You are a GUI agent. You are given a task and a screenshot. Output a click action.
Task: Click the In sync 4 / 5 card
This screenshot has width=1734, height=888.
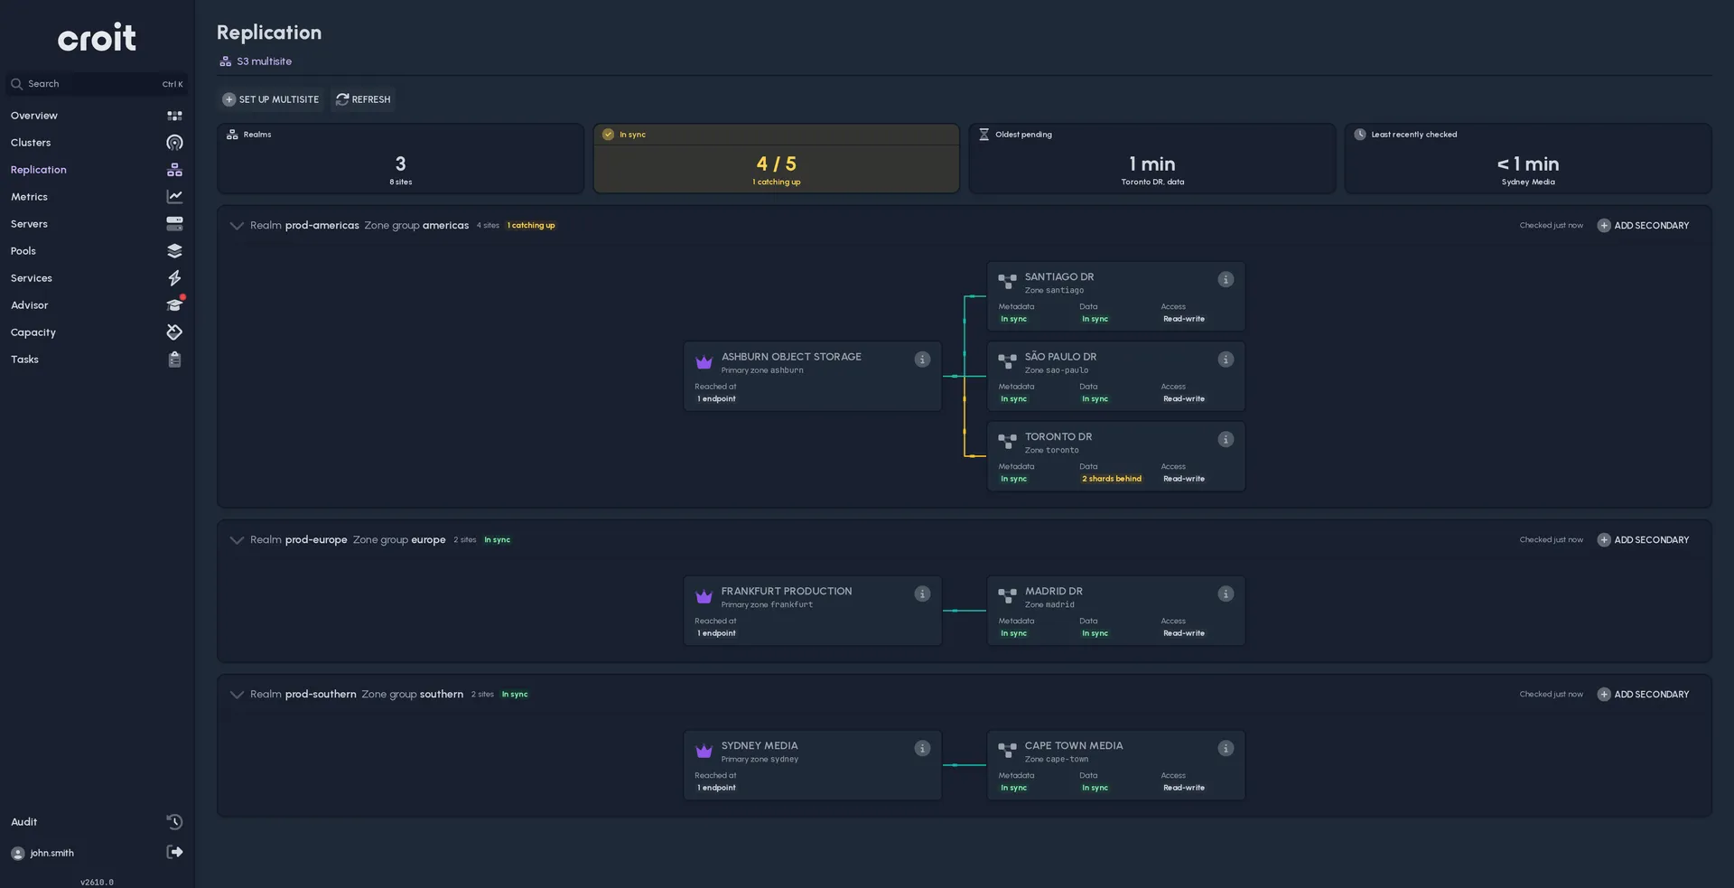(x=776, y=158)
